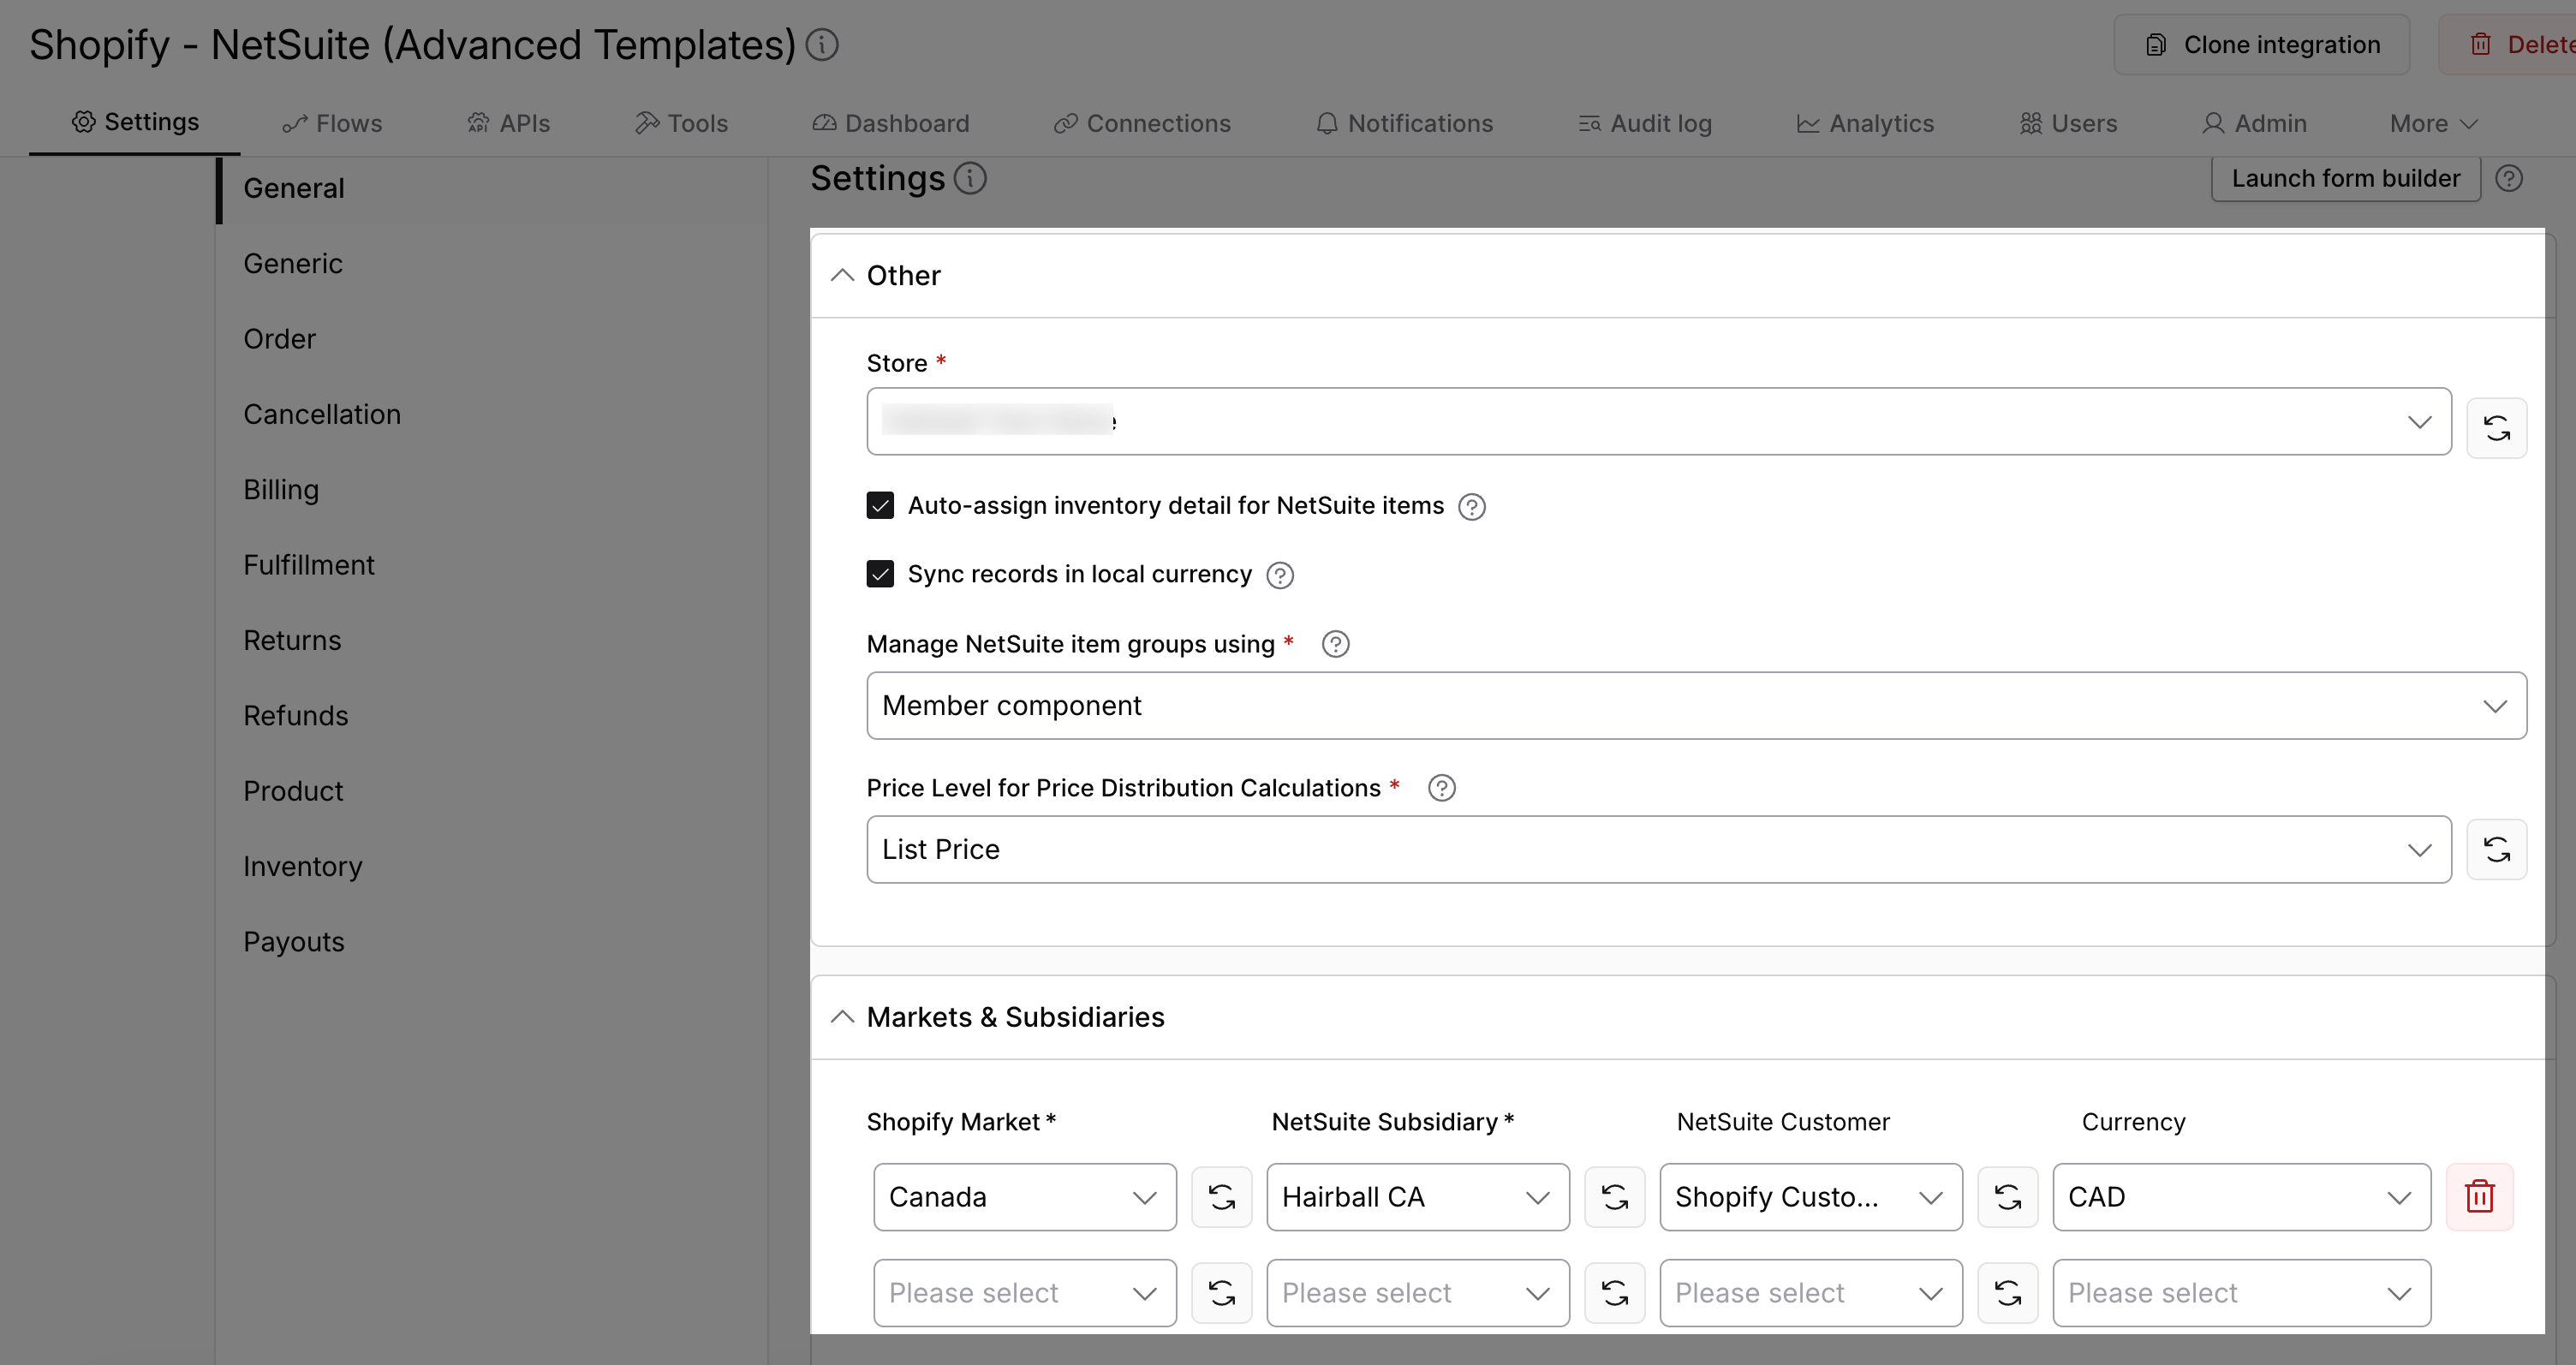
Task: Go to the Dashboard tab
Action: [890, 124]
